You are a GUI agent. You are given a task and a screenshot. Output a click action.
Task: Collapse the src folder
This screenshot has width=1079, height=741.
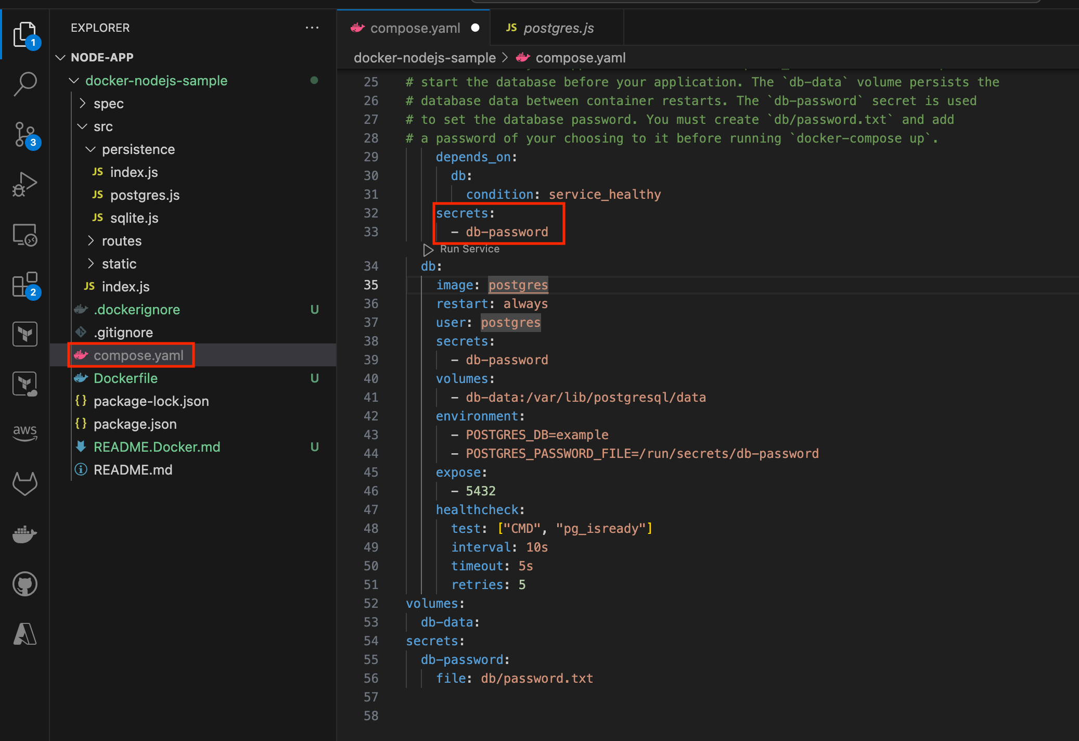(x=82, y=126)
